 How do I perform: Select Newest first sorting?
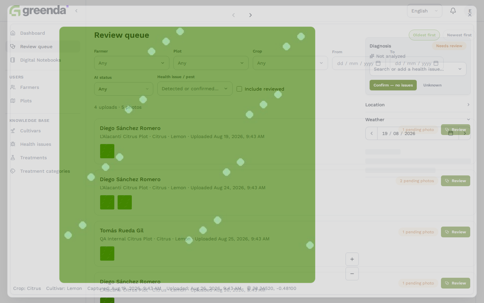pos(459,35)
